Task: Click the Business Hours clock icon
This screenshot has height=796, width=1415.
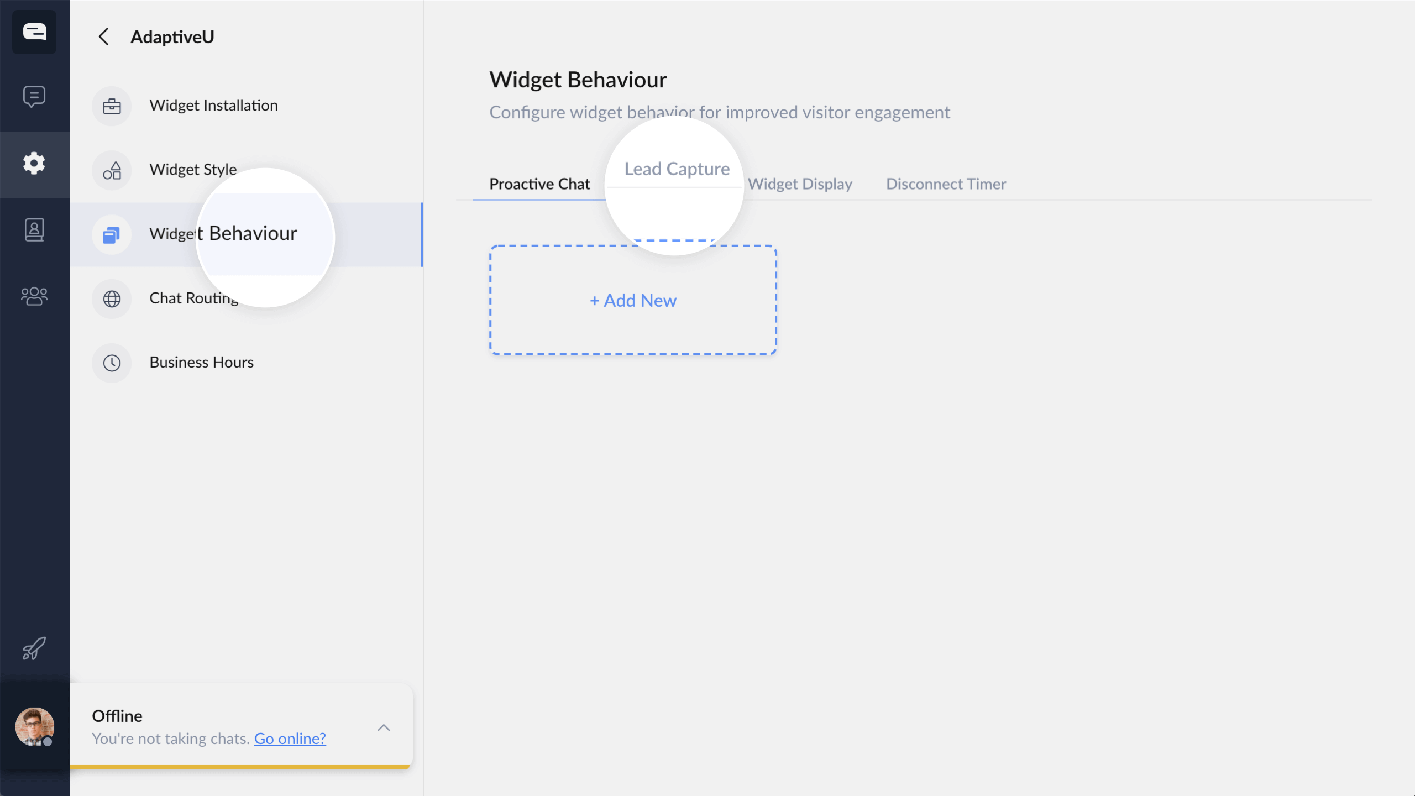Action: tap(112, 363)
